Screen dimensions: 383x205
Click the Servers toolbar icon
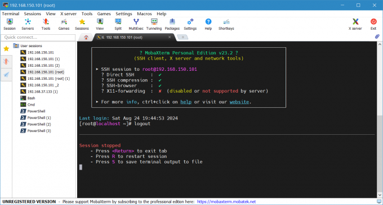click(28, 24)
